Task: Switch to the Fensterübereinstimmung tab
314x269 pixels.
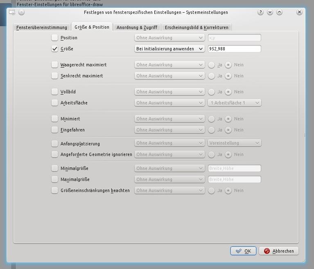Action: [x=42, y=27]
